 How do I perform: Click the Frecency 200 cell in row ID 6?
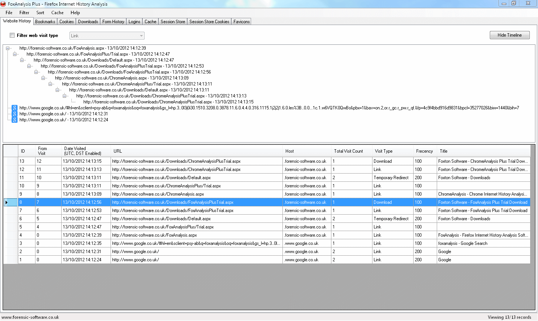425,219
